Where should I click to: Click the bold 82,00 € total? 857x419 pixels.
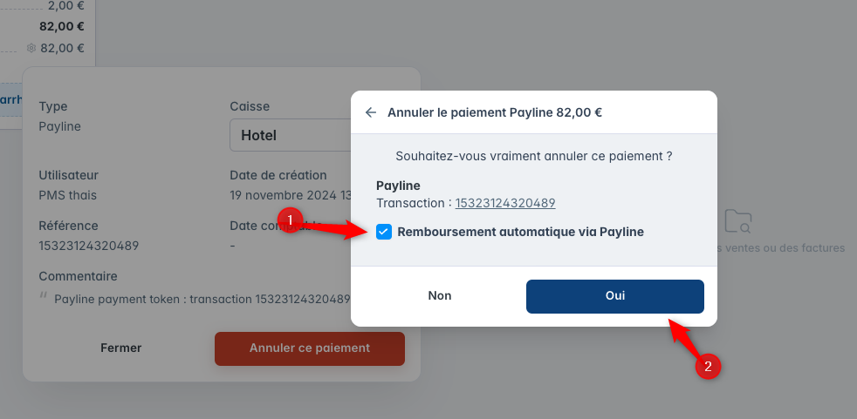pyautogui.click(x=62, y=26)
